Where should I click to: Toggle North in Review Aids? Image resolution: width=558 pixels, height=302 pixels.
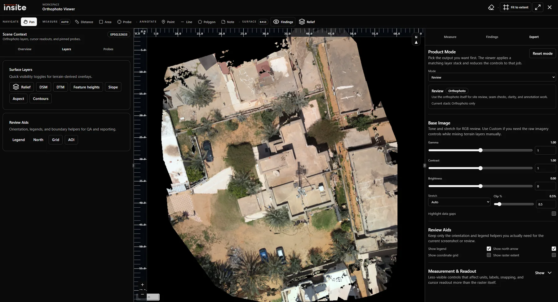(x=38, y=140)
